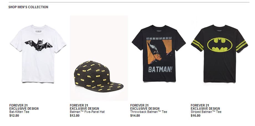The height and width of the screenshot is (126, 255).
Task: Select the Throwback Batman Tee image
Action: pos(159,53)
